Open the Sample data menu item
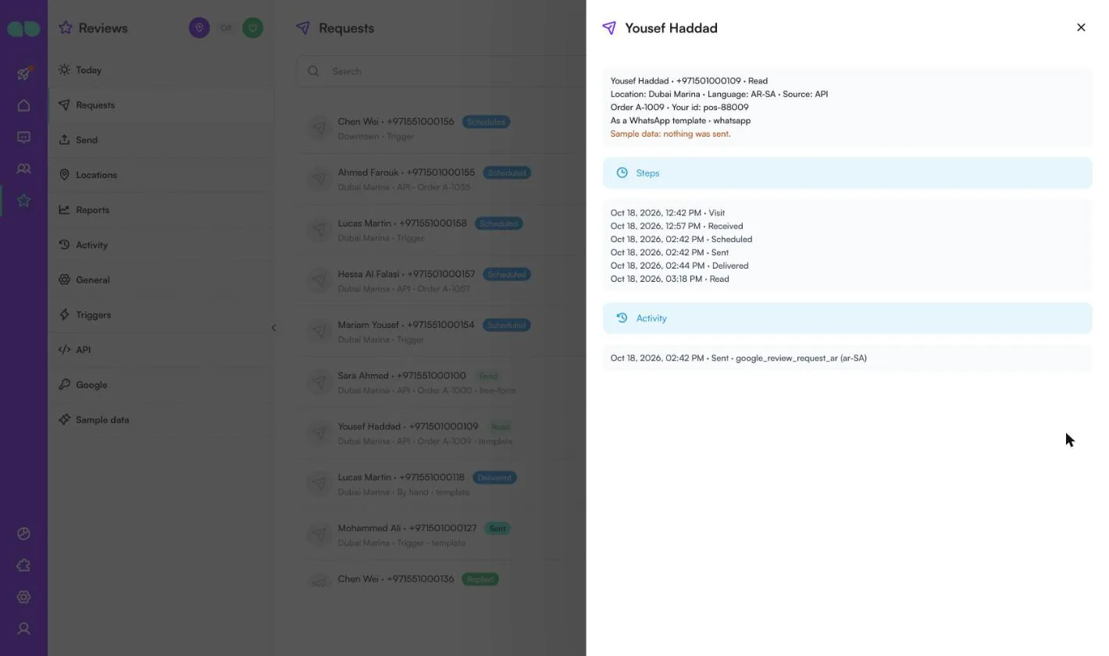This screenshot has width=1109, height=656. click(161, 420)
